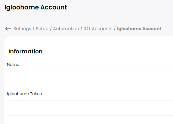Focus the Name input field
The width and height of the screenshot is (173, 124).
pos(90,78)
